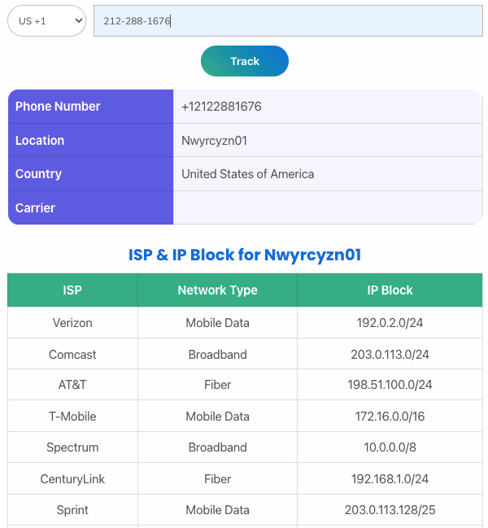Open the US +1 country code dropdown
This screenshot has height=528, width=488.
click(x=46, y=21)
